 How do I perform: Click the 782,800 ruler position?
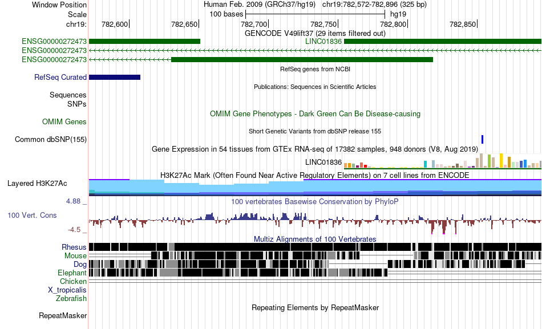(393, 24)
